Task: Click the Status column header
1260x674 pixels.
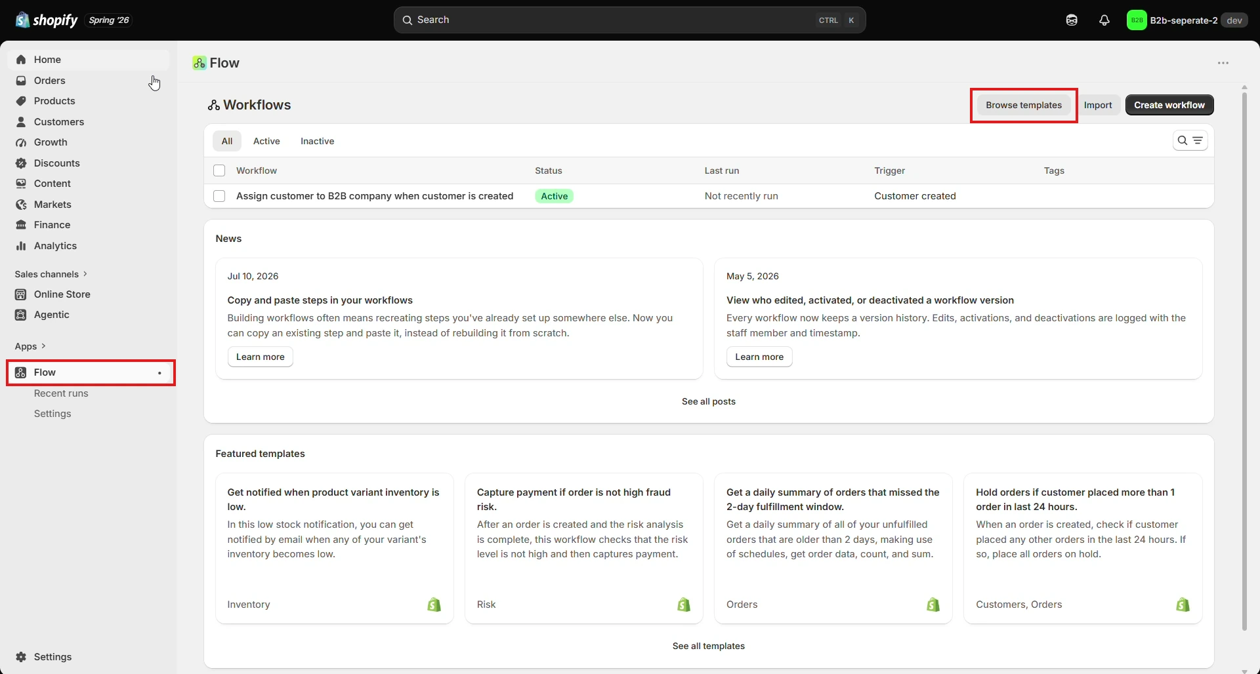Action: coord(549,170)
